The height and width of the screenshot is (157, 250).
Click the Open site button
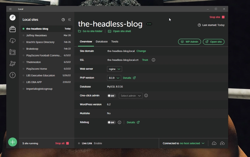[x=213, y=42]
